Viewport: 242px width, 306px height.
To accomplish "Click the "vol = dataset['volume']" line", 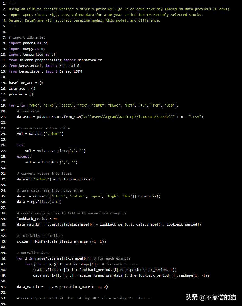I will pos(40,134).
